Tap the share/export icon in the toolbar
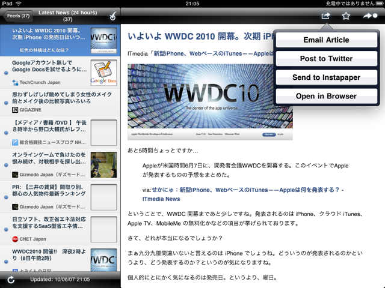Screen dimensions: 385x288 [x=325, y=16]
